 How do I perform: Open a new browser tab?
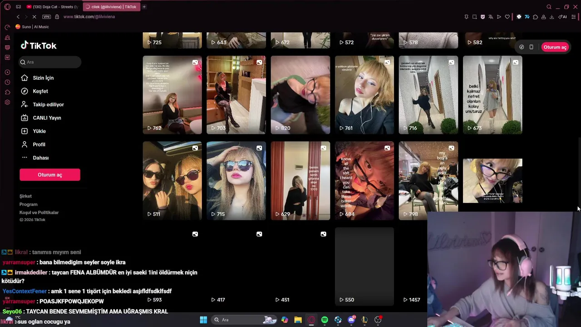144,7
